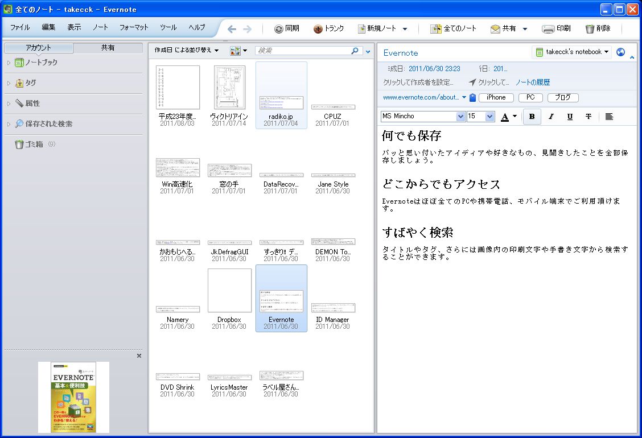Screen dimensions: 642x438
Task: Open the ノートの履歴 link
Action: [532, 82]
